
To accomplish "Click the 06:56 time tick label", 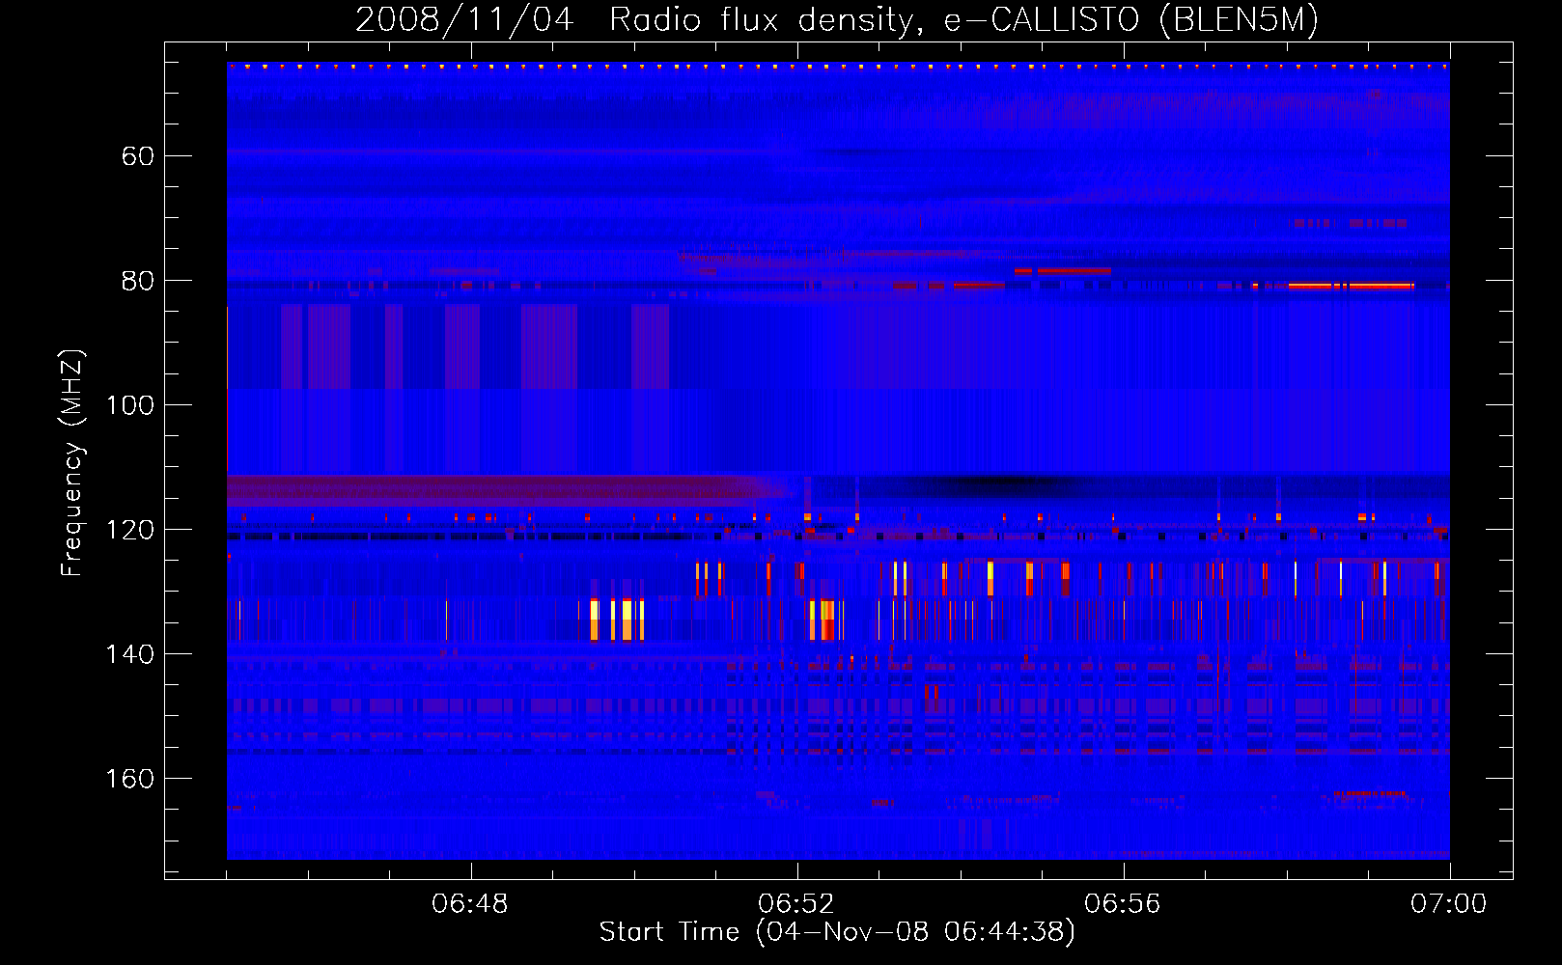I will click(x=1123, y=904).
